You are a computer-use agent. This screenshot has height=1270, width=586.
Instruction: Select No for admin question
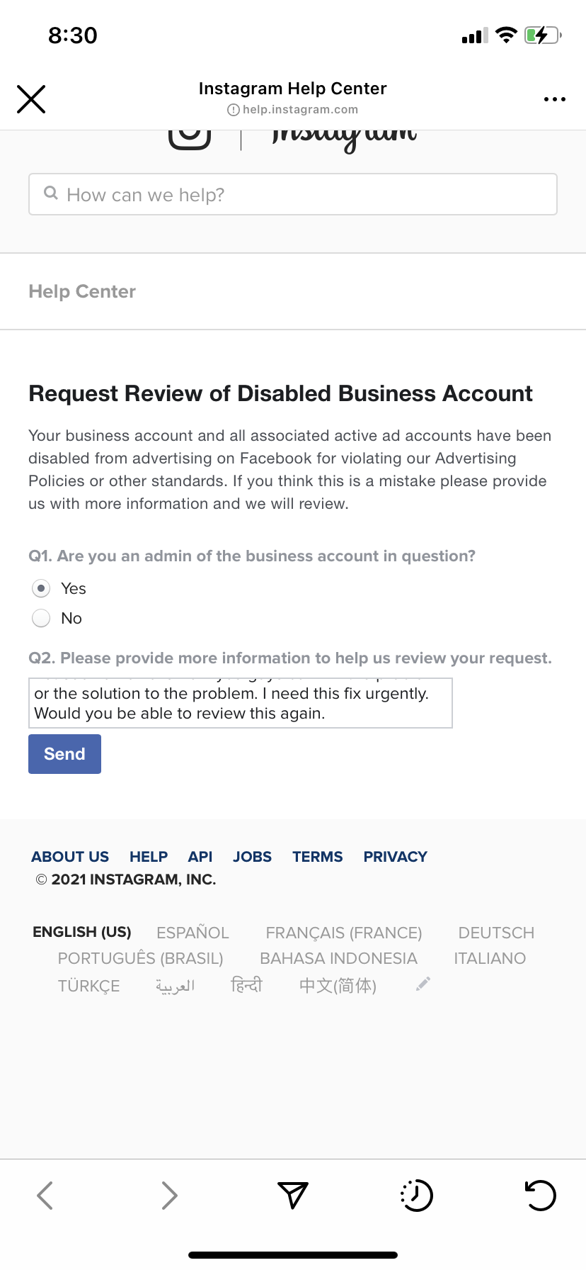point(42,618)
